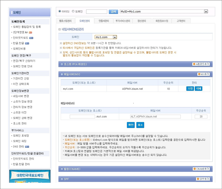
Task: Select the 아이디 radio button
Action: pyautogui.click(x=60, y=11)
